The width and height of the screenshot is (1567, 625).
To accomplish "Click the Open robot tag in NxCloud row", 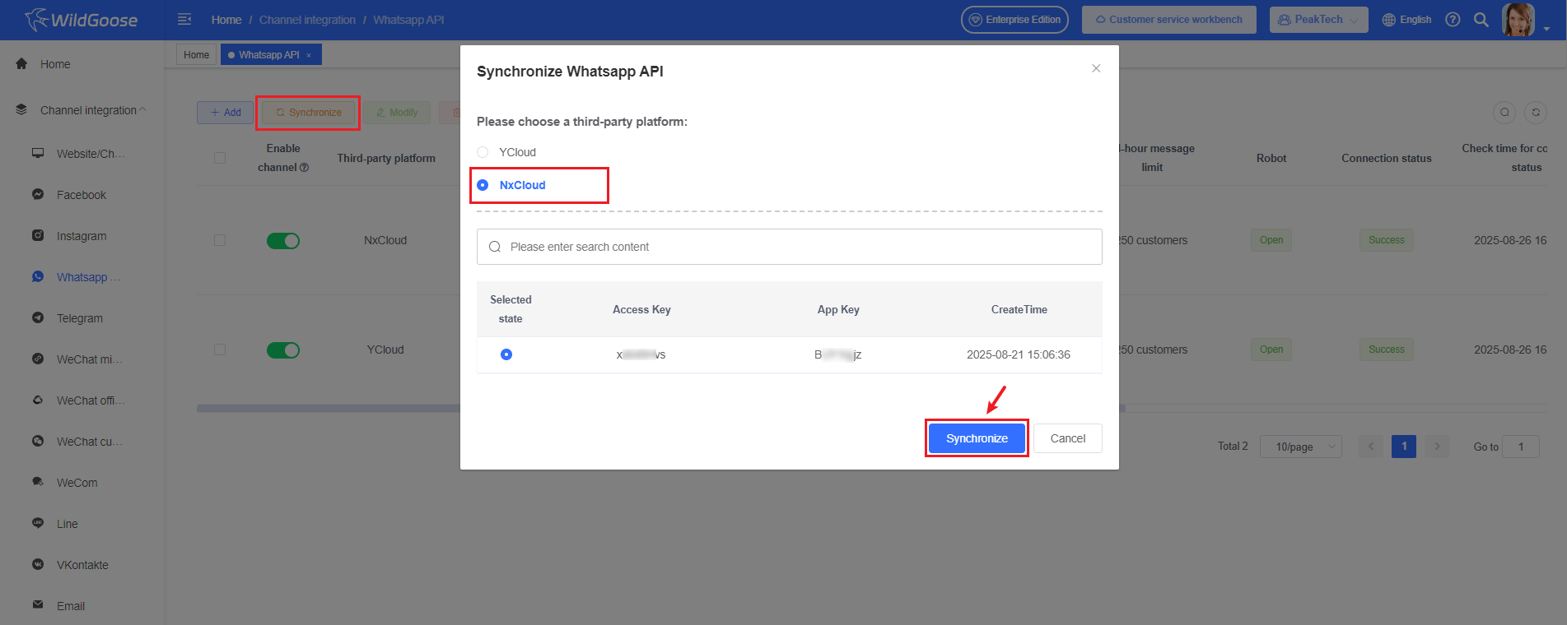I will pos(1271,240).
